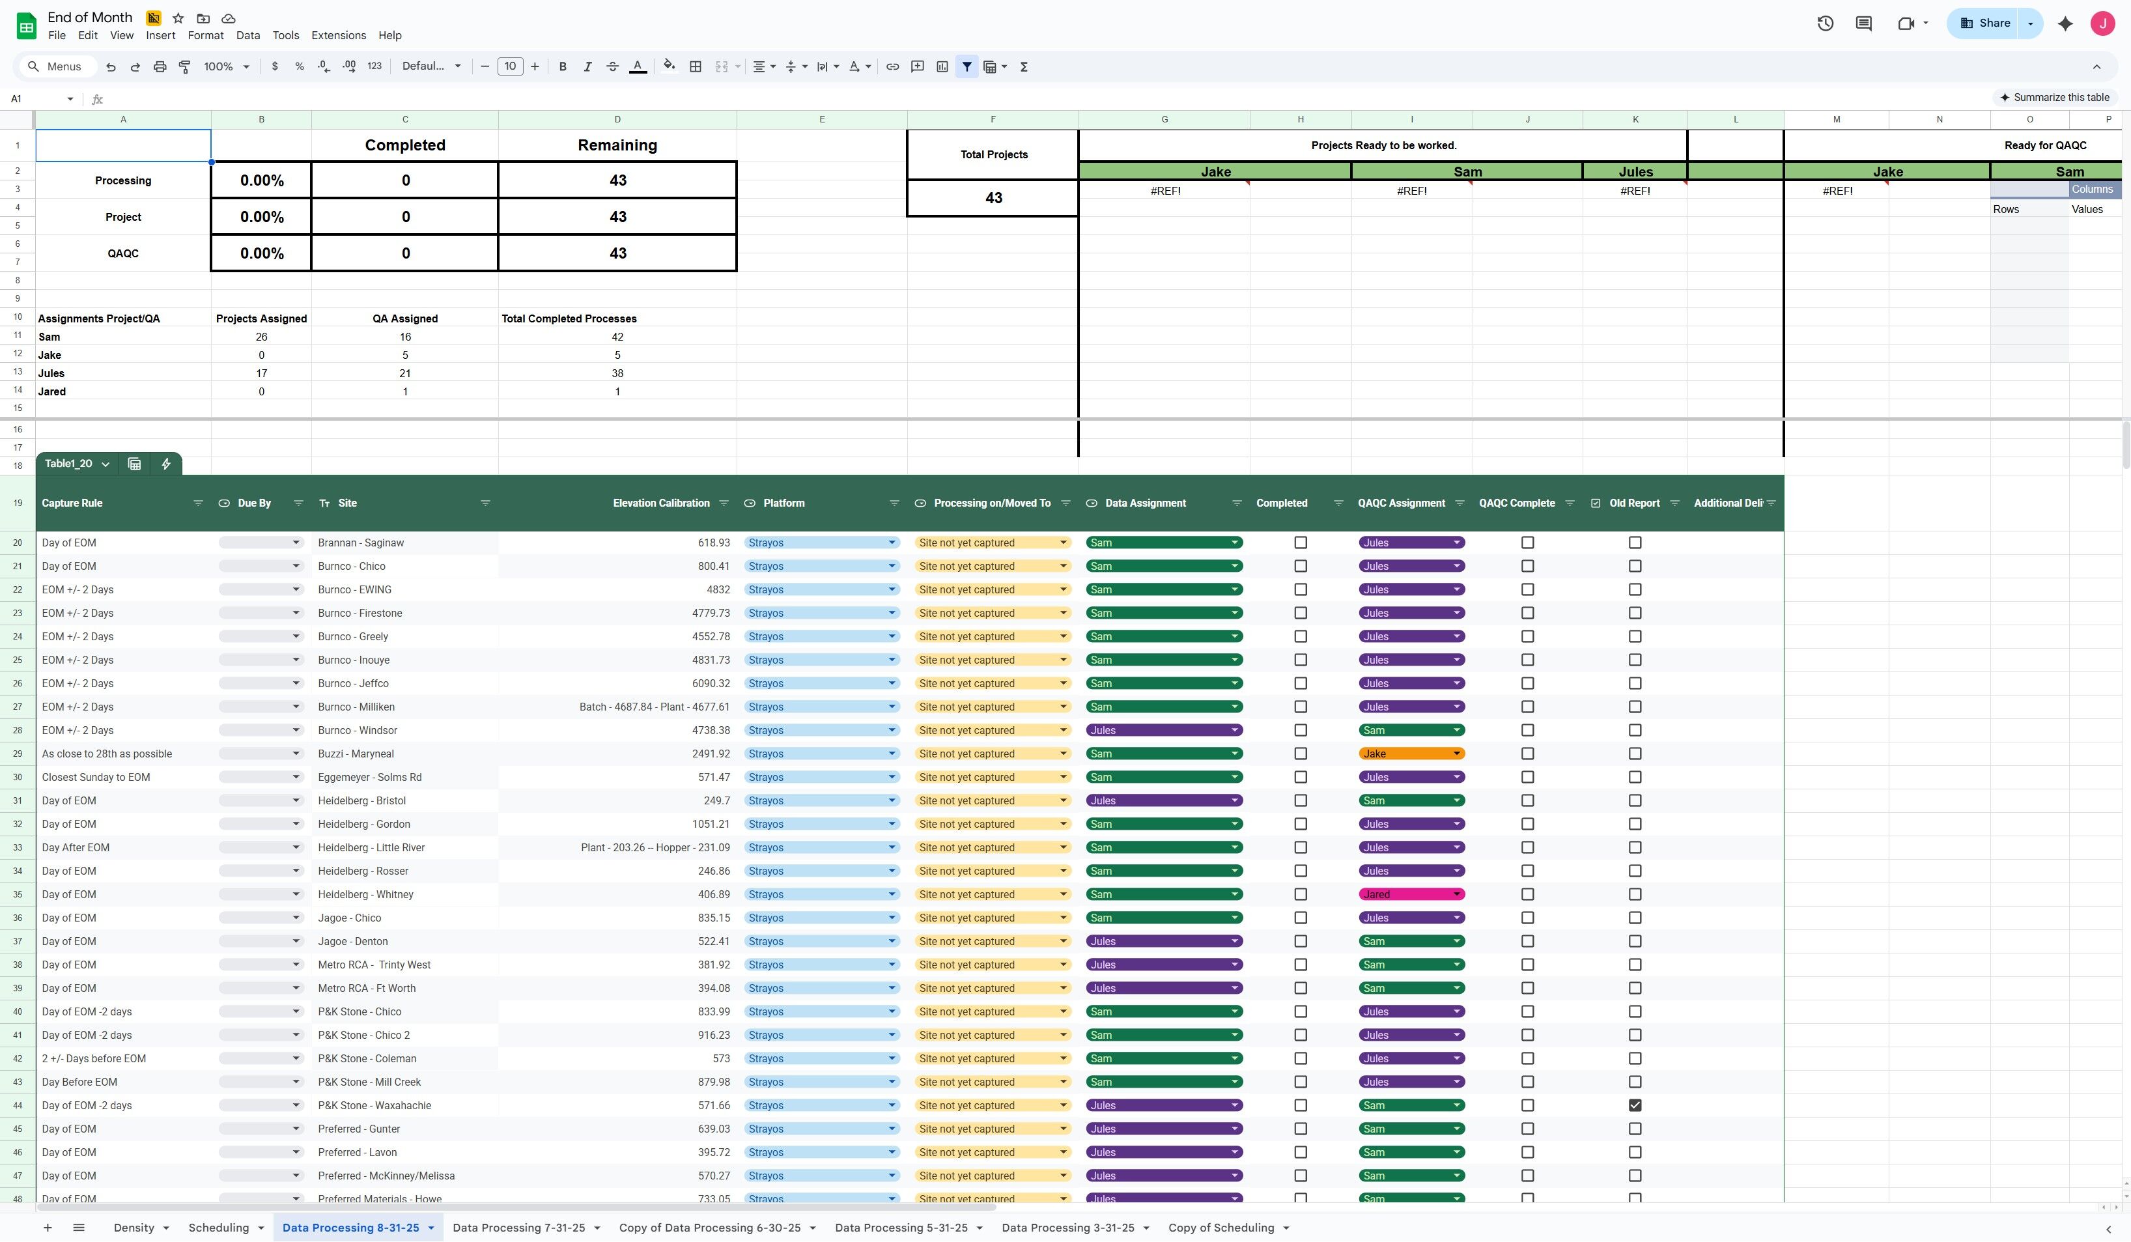Click the insert chart icon
The image size is (2131, 1242).
click(942, 67)
